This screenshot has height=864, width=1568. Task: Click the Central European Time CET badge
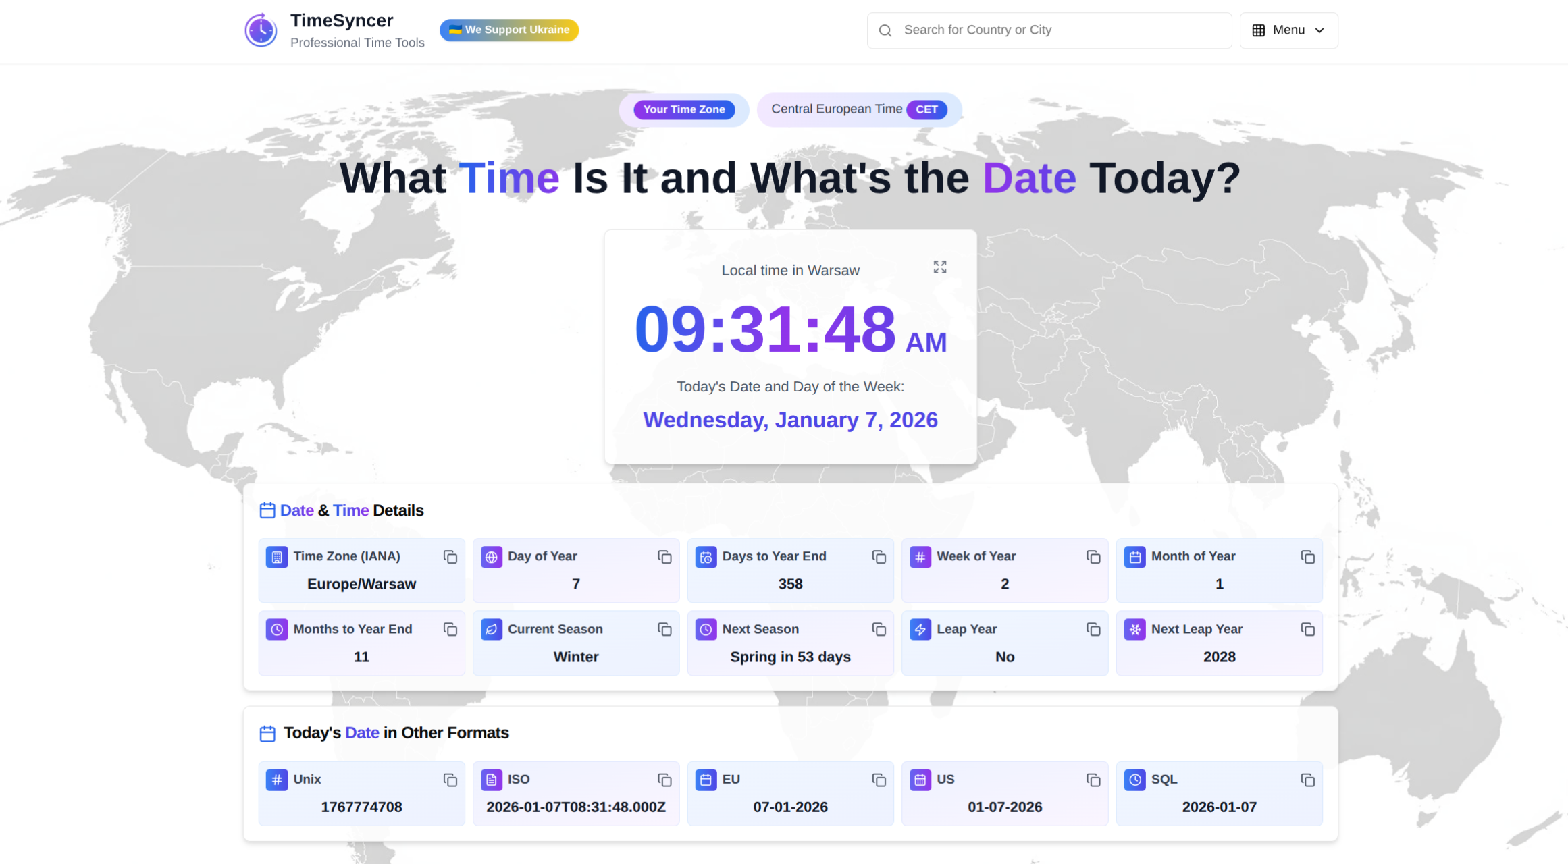coord(859,109)
